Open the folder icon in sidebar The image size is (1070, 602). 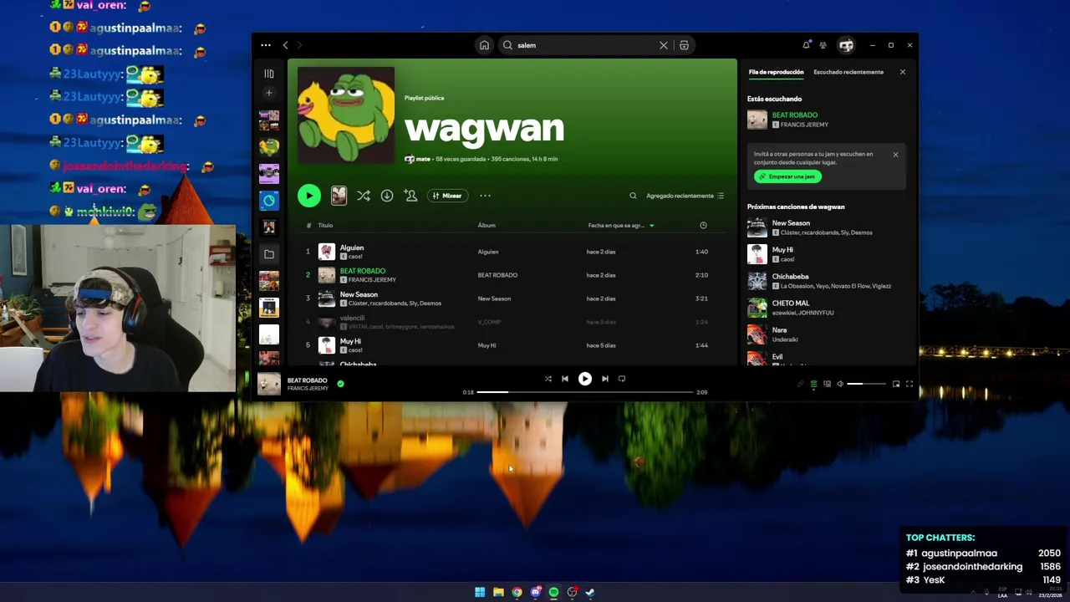(x=268, y=253)
